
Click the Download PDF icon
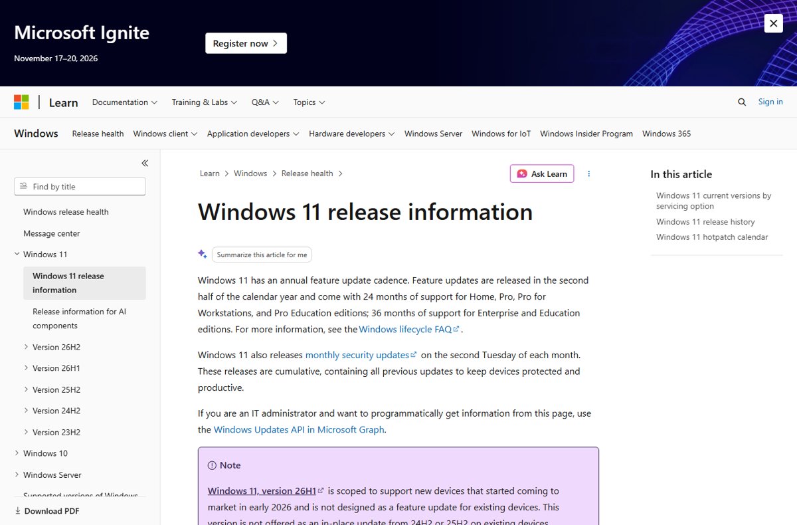[x=18, y=511]
